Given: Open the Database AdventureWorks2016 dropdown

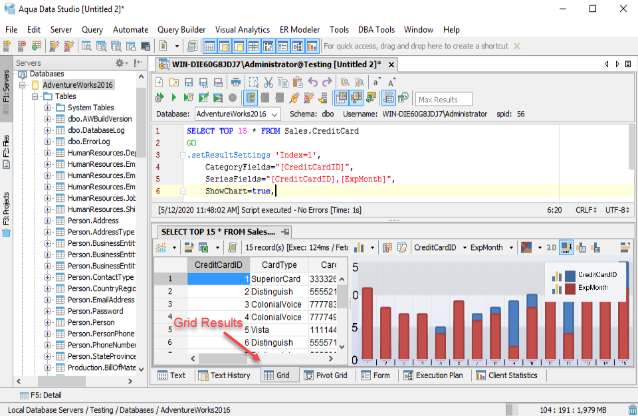Looking at the screenshot, I should 237,114.
